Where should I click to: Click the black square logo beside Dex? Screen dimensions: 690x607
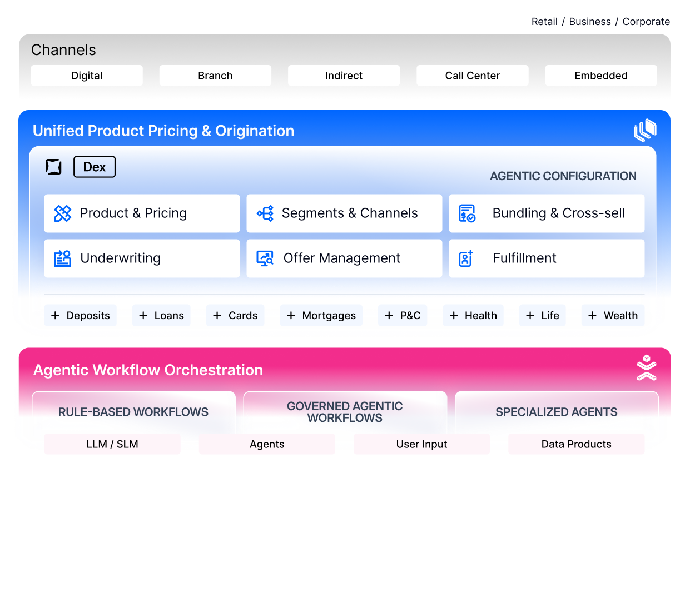(54, 167)
